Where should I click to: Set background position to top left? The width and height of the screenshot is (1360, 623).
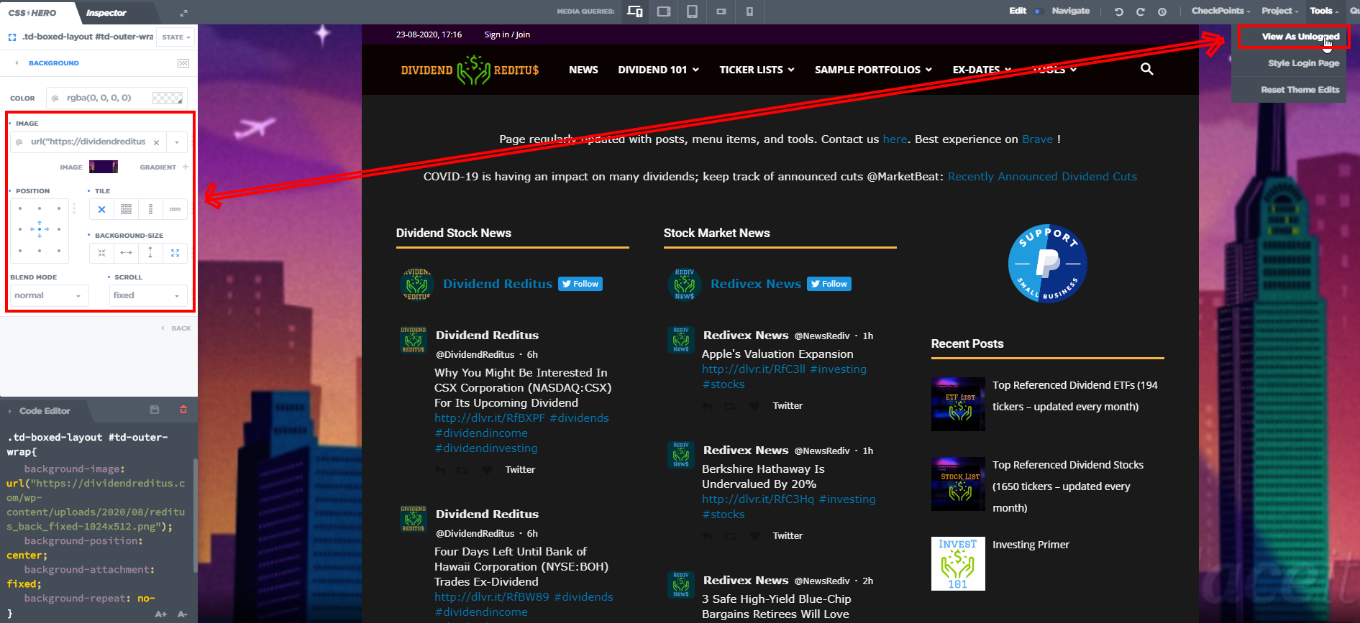tap(20, 208)
